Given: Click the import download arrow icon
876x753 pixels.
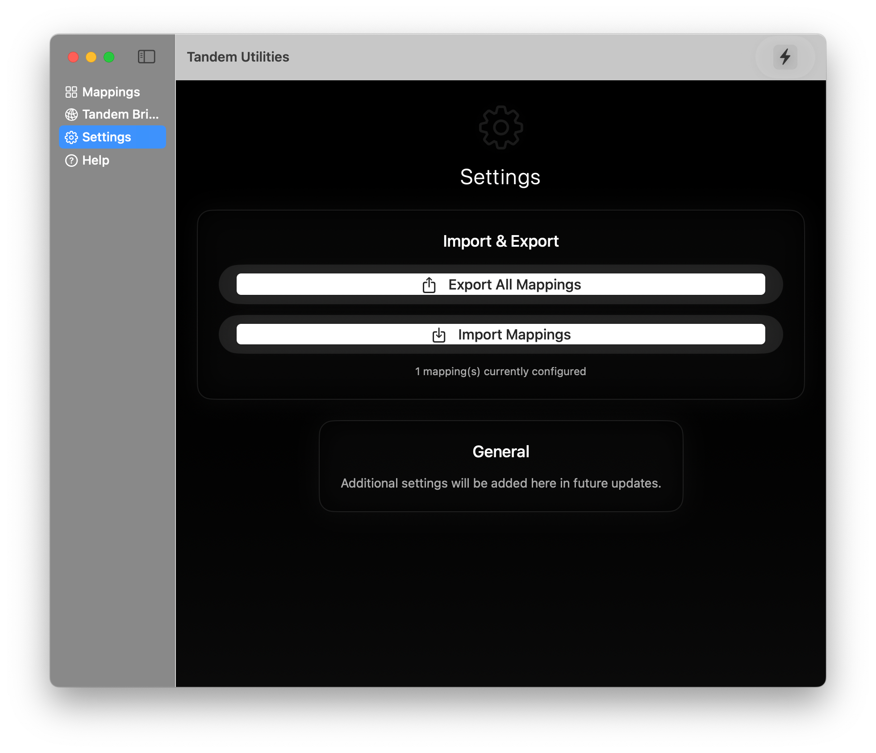Looking at the screenshot, I should pyautogui.click(x=439, y=335).
